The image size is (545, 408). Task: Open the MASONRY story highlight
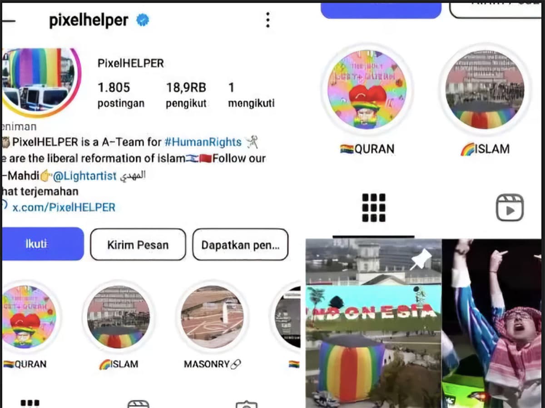[212, 317]
